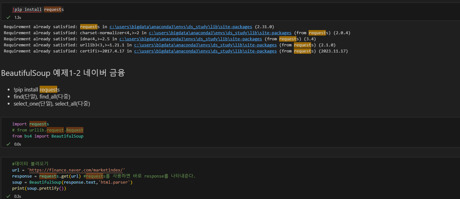The image size is (460, 199).
Task: Click the 'import requests' code line
Action: (31, 124)
